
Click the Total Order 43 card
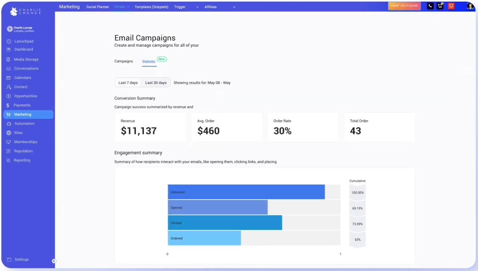point(380,127)
